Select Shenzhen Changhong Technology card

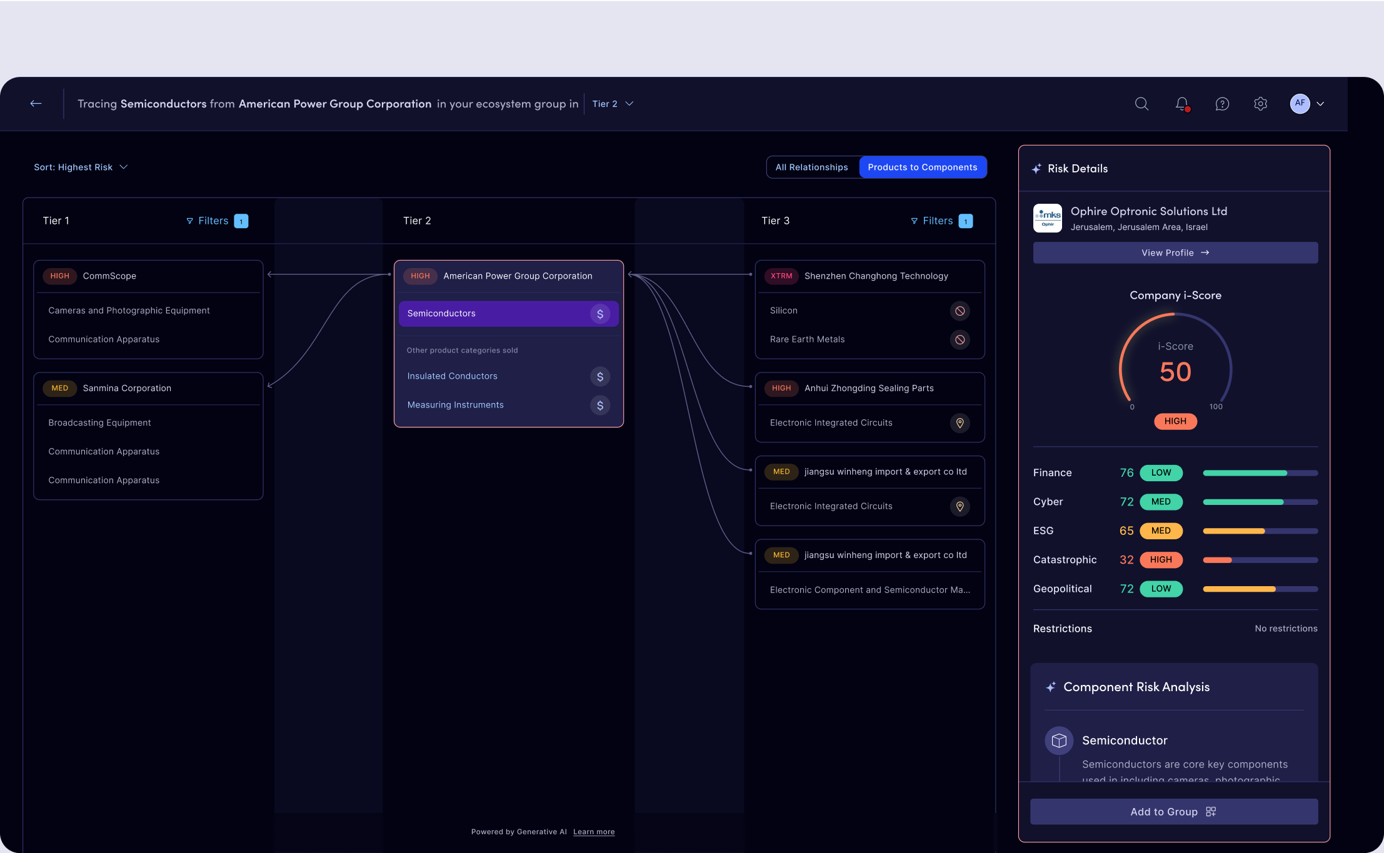coord(875,276)
